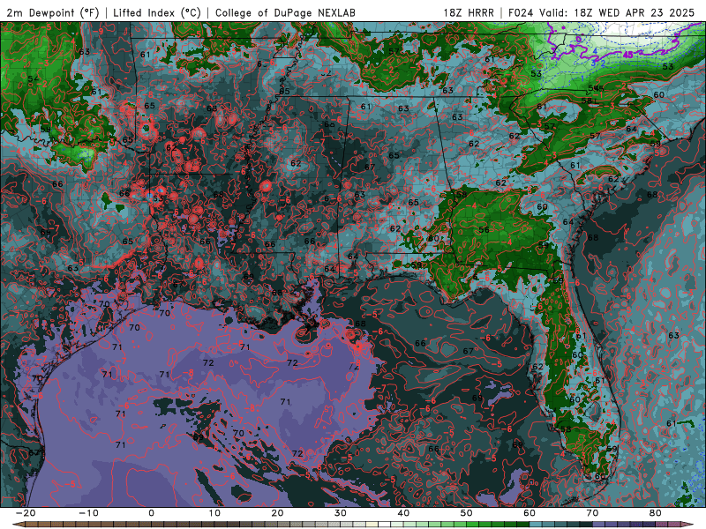Viewport: 706px width, 529px height.
Task: Click the "College of DuPage NEXLAB" label
Action: coord(285,12)
